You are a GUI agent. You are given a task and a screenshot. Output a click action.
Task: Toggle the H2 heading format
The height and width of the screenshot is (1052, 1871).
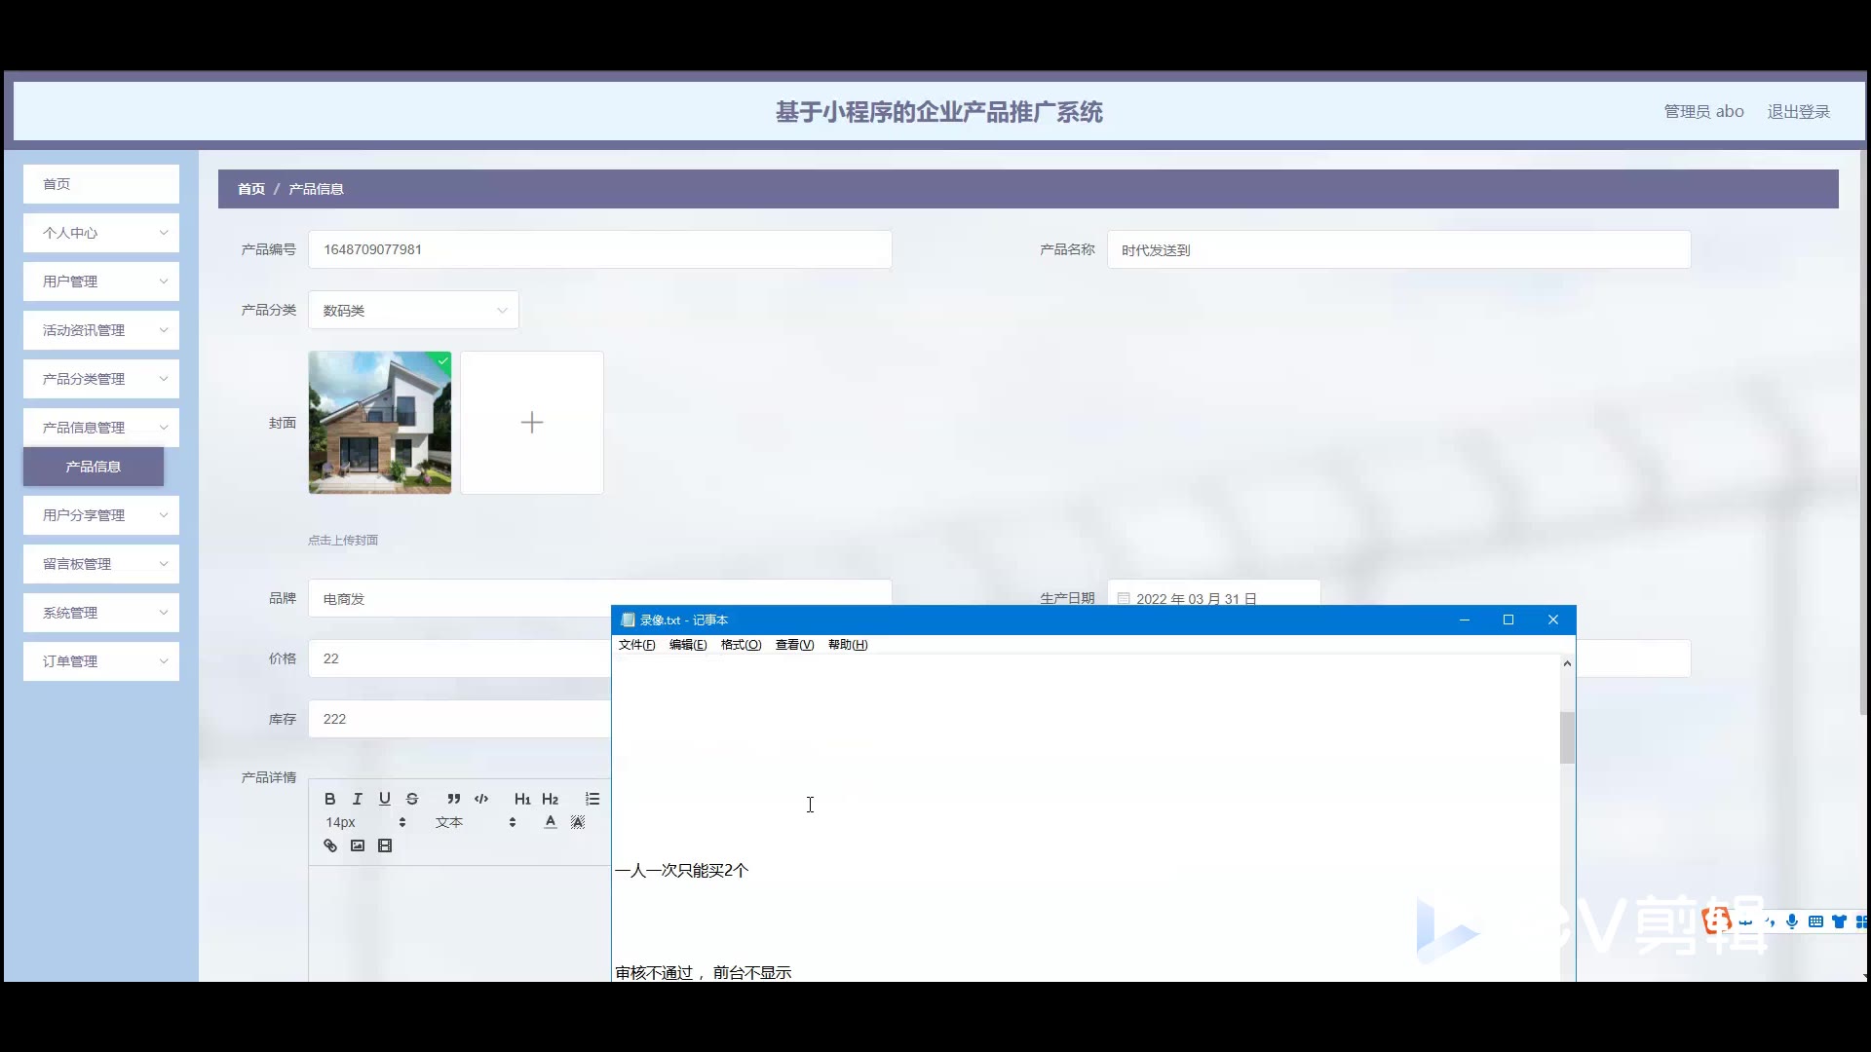pyautogui.click(x=551, y=799)
